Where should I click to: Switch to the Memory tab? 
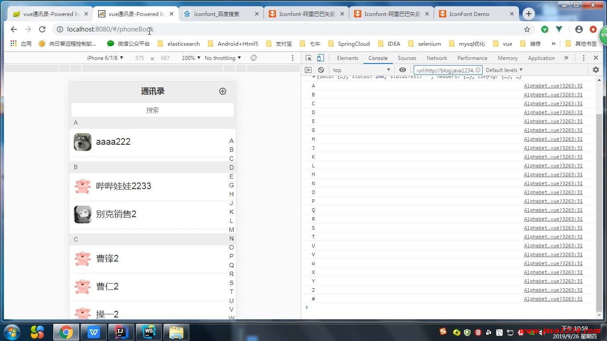point(508,58)
